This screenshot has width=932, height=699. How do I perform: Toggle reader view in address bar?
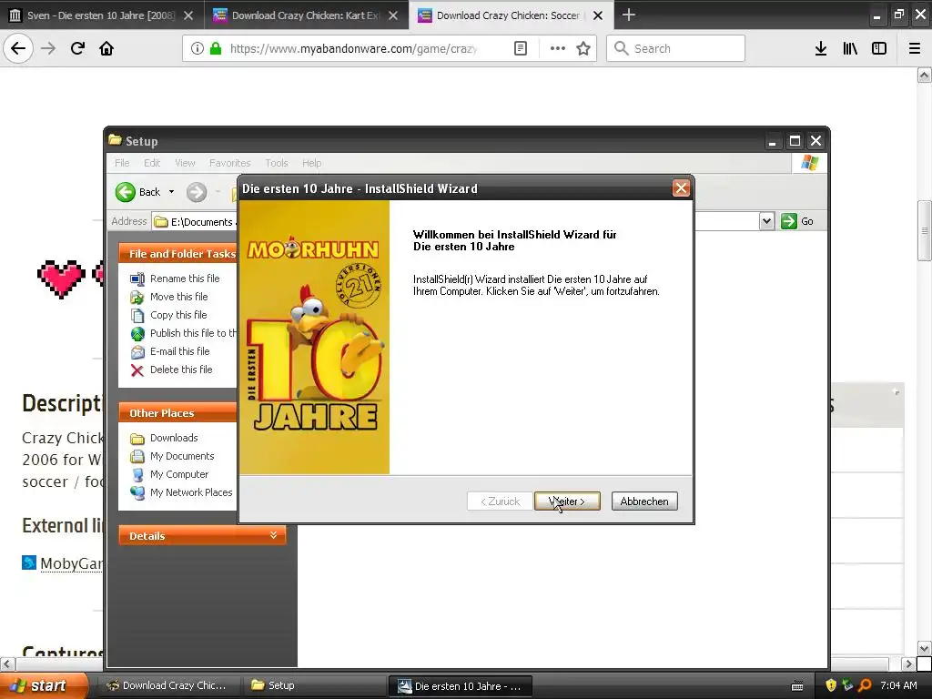521,48
